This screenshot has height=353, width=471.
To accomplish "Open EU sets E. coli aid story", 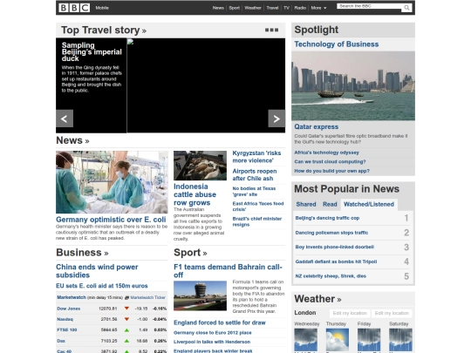I will click(102, 286).
